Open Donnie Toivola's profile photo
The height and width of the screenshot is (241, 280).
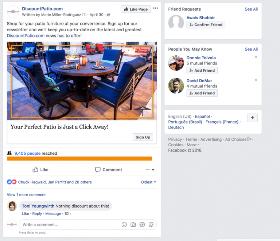(176, 63)
